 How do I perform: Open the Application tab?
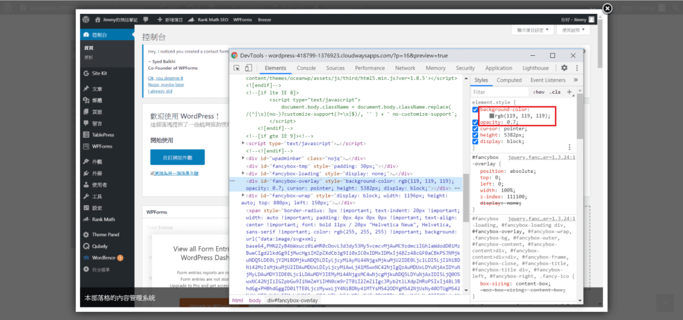click(x=499, y=68)
